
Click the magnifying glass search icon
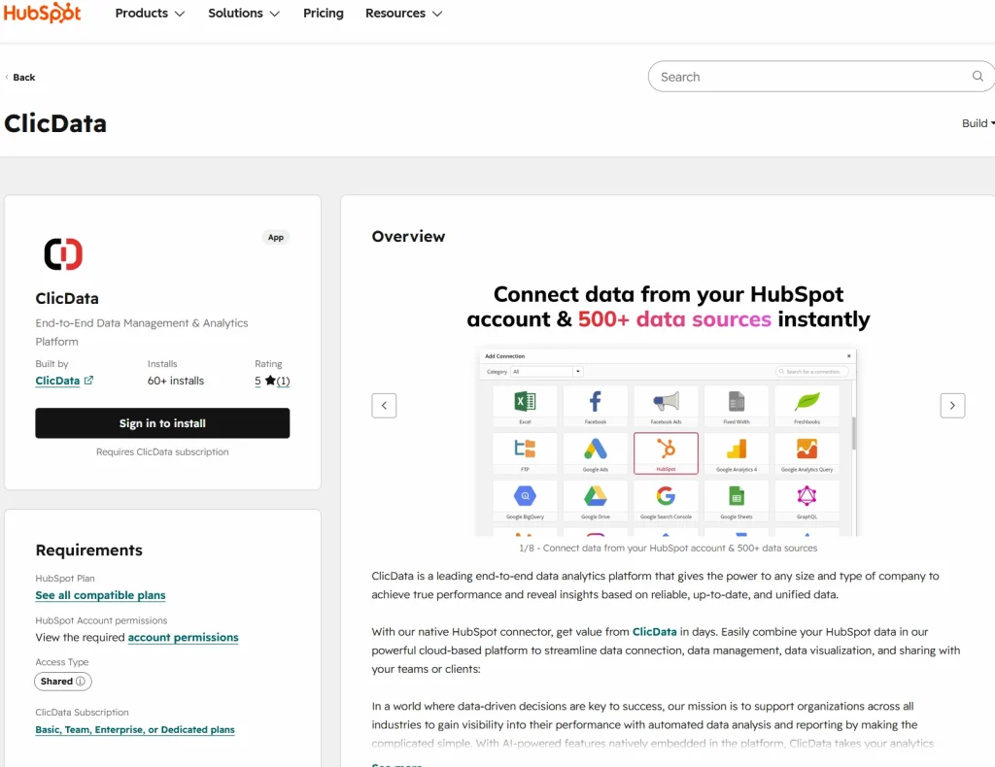(978, 76)
